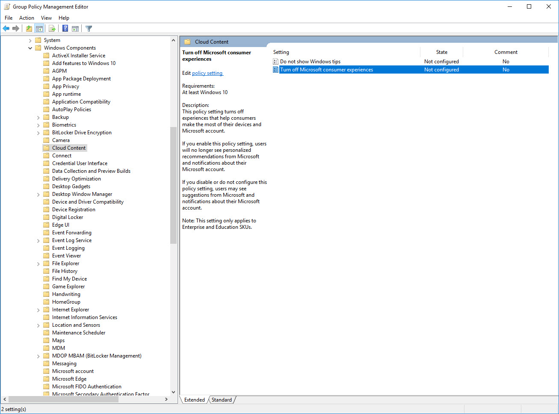The width and height of the screenshot is (559, 414).
Task: Click the Filter funnel toolbar icon
Action: coord(89,29)
